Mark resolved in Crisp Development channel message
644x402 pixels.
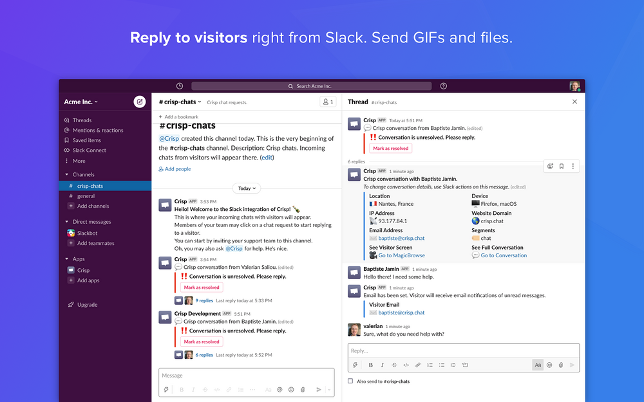pyautogui.click(x=202, y=342)
